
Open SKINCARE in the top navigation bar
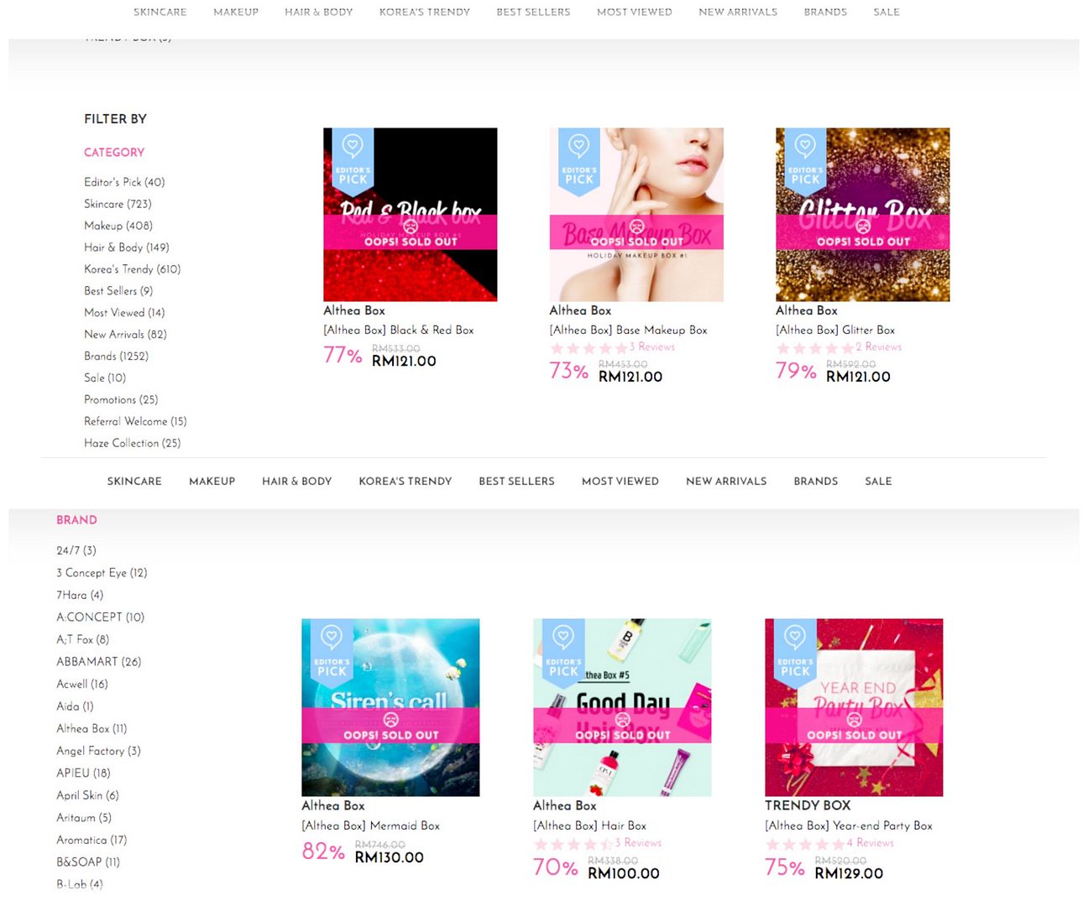(x=160, y=12)
